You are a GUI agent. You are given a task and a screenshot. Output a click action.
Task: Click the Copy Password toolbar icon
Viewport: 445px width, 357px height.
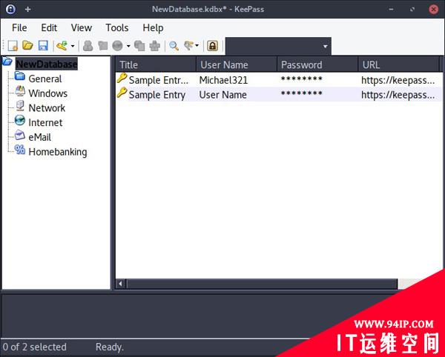(103, 46)
